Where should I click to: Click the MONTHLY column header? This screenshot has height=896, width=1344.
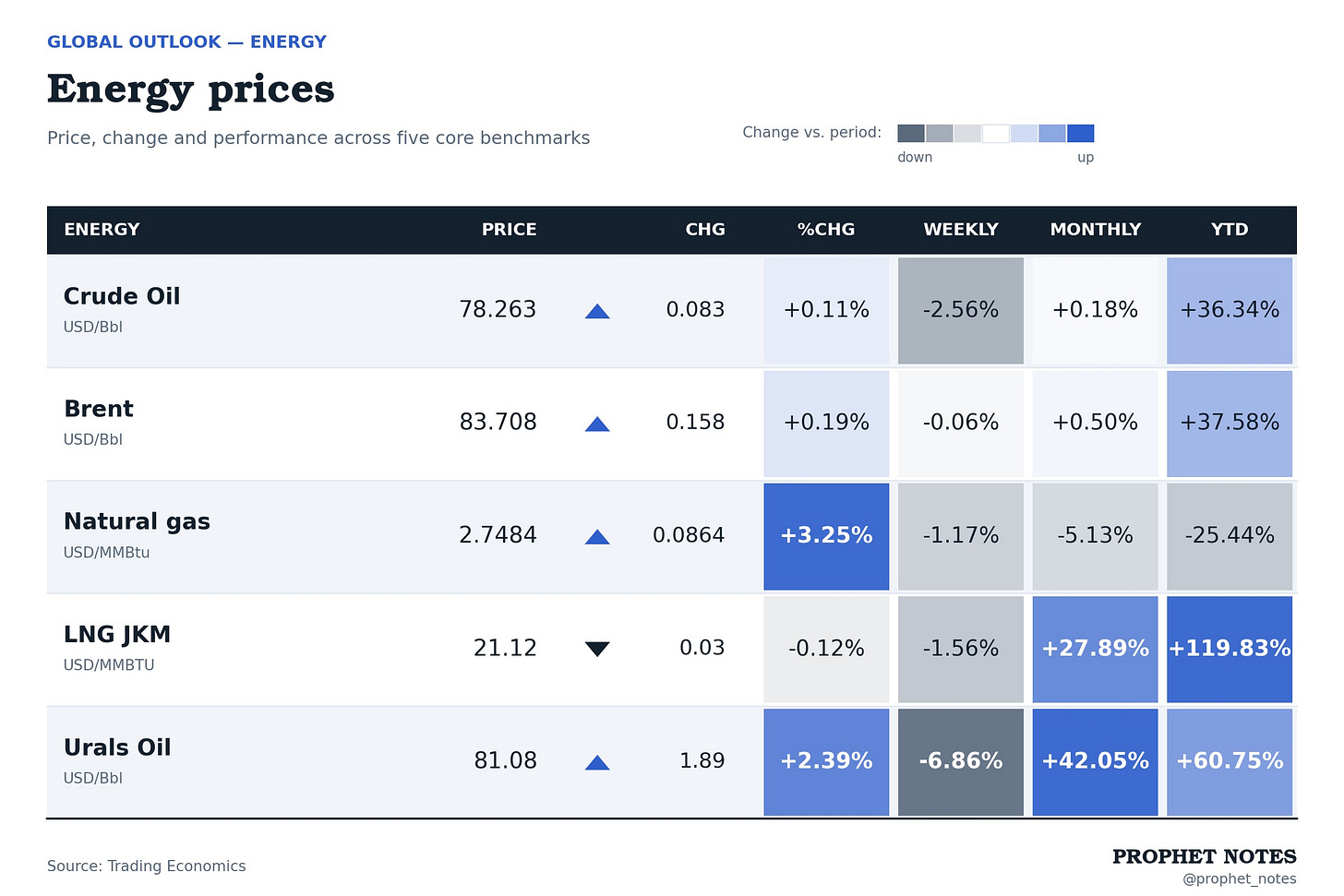coord(1096,230)
